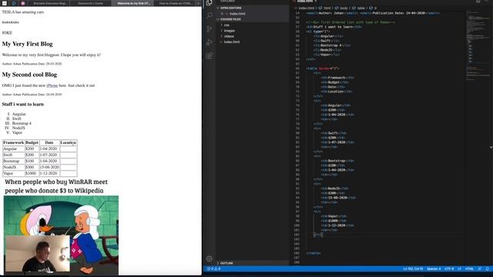493x277 pixels.
Task: Click the LF end-of-line status
Action: (459, 269)
